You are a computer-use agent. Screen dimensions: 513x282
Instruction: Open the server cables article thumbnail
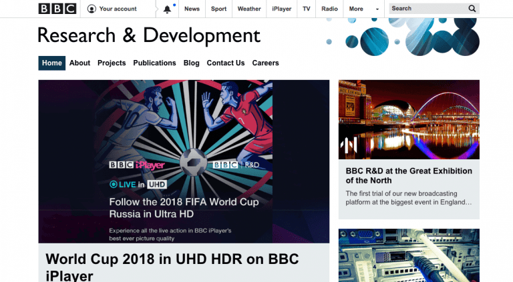[409, 255]
